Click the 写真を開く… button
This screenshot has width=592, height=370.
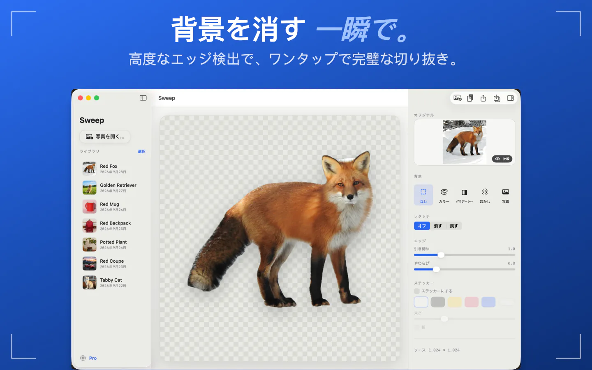[105, 136]
